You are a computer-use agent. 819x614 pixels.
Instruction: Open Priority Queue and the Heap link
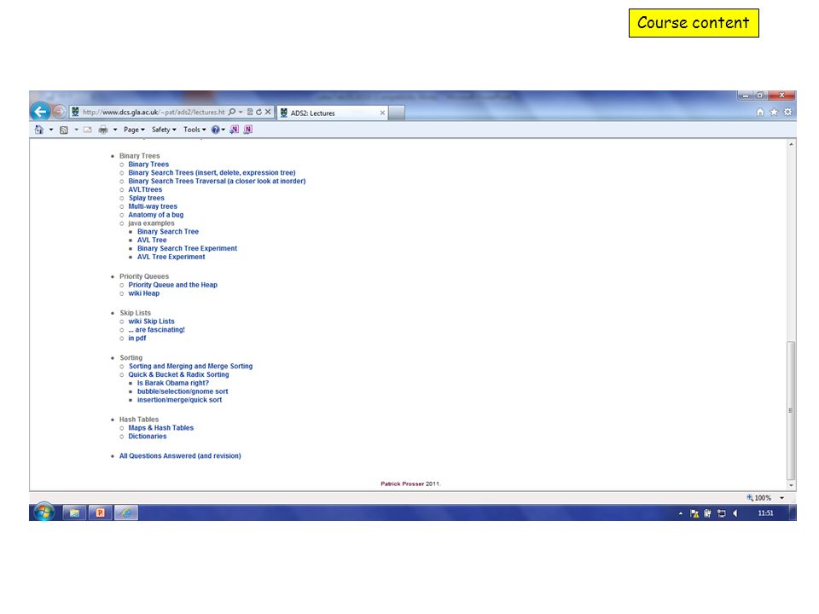click(x=173, y=285)
